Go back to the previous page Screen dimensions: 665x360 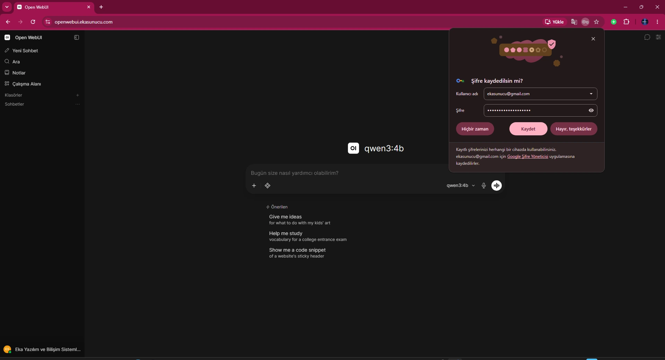tap(8, 22)
